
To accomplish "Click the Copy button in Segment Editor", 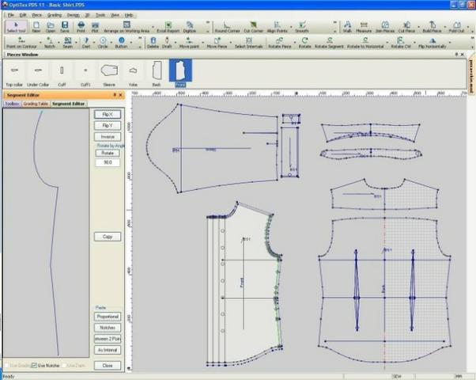I will tap(108, 237).
